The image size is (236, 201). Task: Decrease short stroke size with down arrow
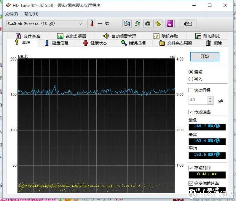(x=210, y=102)
